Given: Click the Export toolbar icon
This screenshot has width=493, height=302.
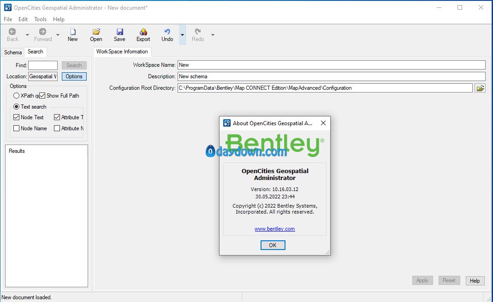Looking at the screenshot, I should pyautogui.click(x=143, y=32).
